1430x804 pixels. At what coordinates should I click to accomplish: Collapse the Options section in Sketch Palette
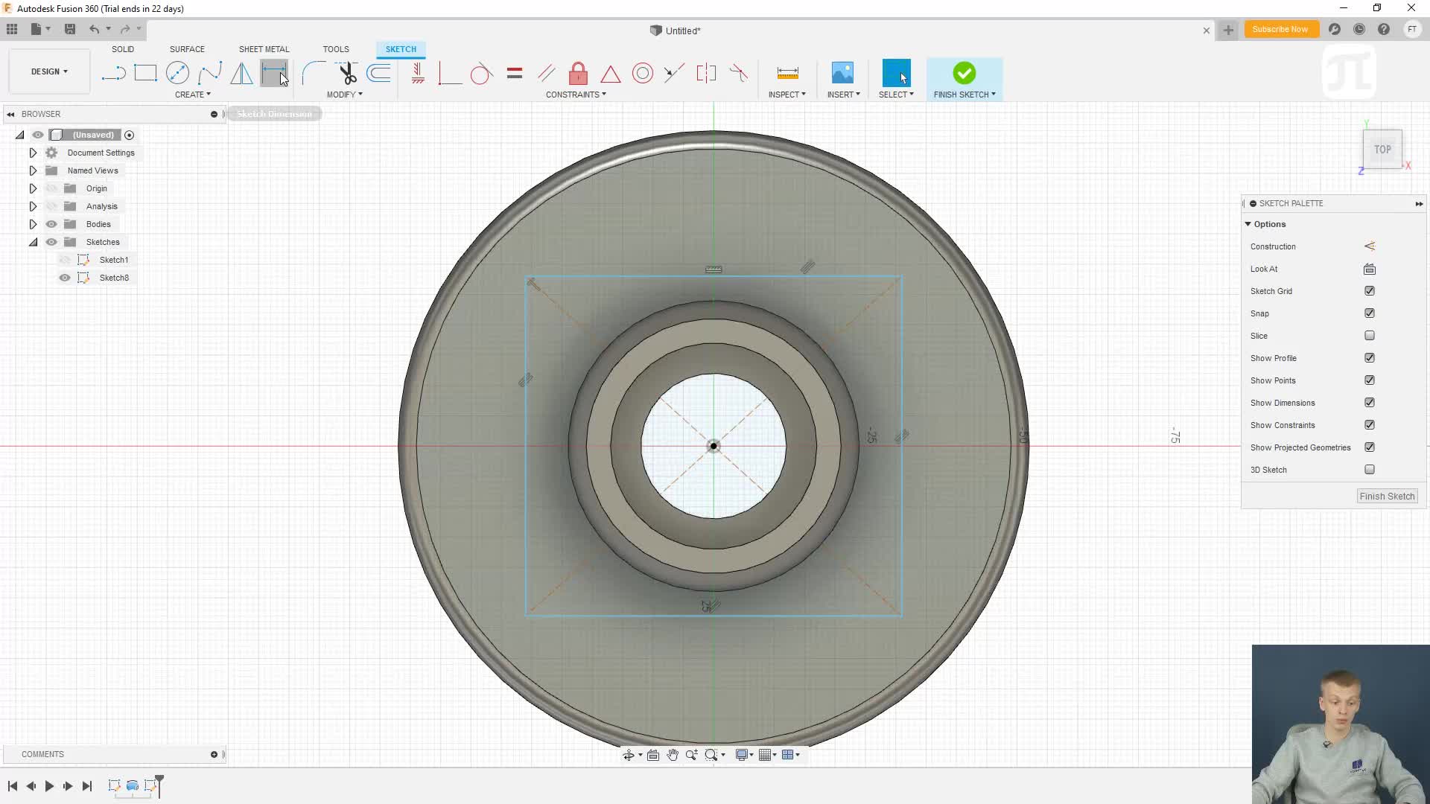pyautogui.click(x=1248, y=224)
